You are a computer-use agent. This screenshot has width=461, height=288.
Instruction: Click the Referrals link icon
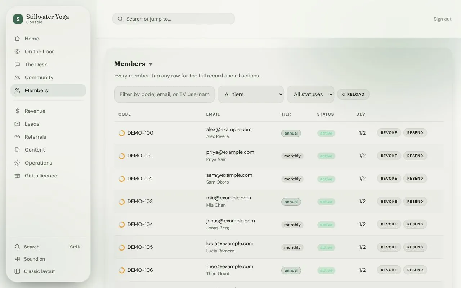[17, 137]
